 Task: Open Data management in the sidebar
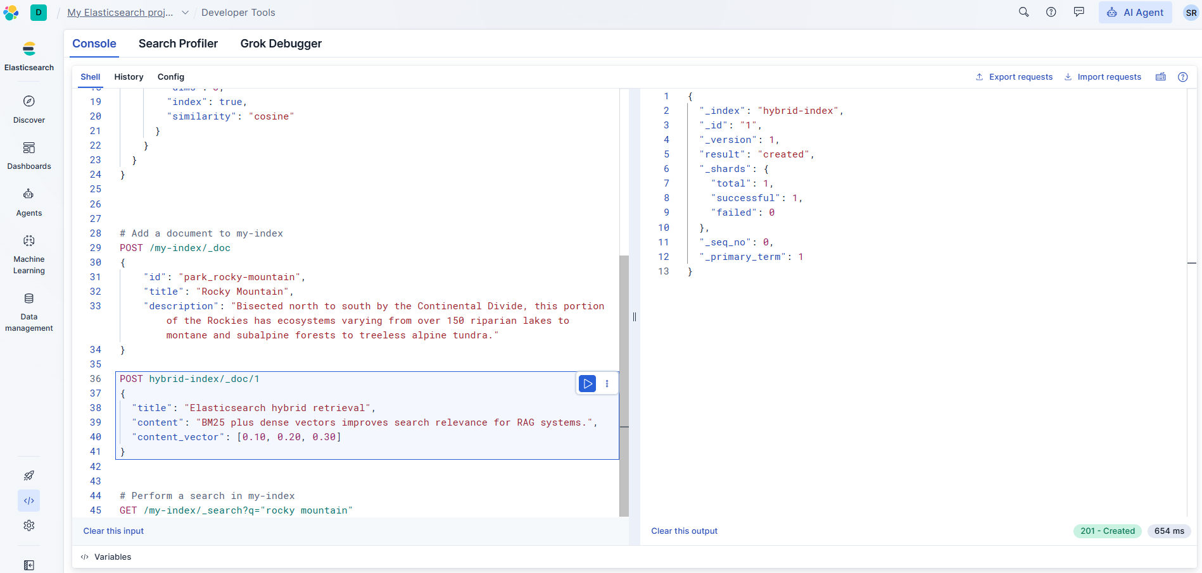point(29,312)
